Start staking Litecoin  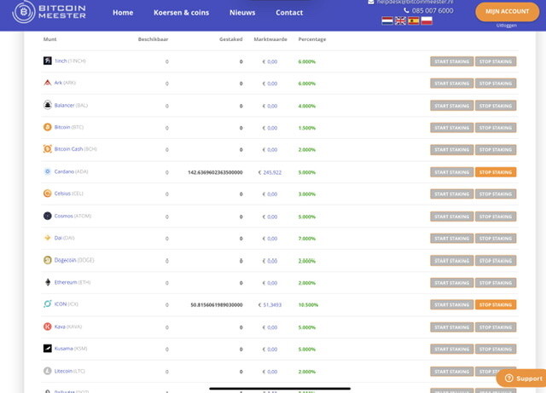pos(451,372)
